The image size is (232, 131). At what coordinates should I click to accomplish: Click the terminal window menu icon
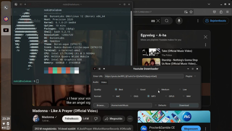coord(16,4)
